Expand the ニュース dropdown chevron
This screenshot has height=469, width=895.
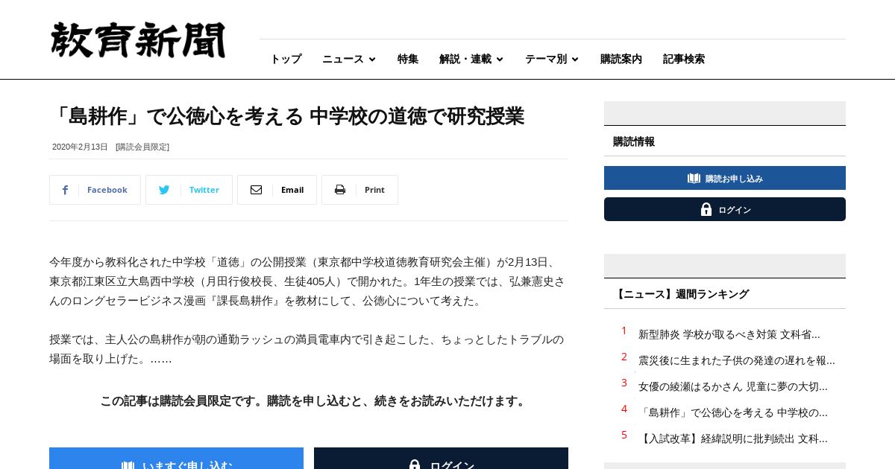[372, 60]
